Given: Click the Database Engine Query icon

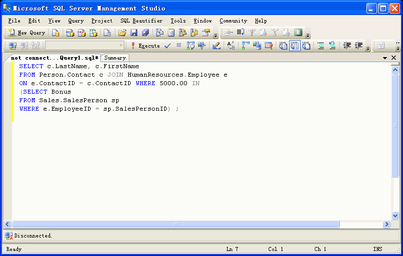Looking at the screenshot, I should [56, 33].
